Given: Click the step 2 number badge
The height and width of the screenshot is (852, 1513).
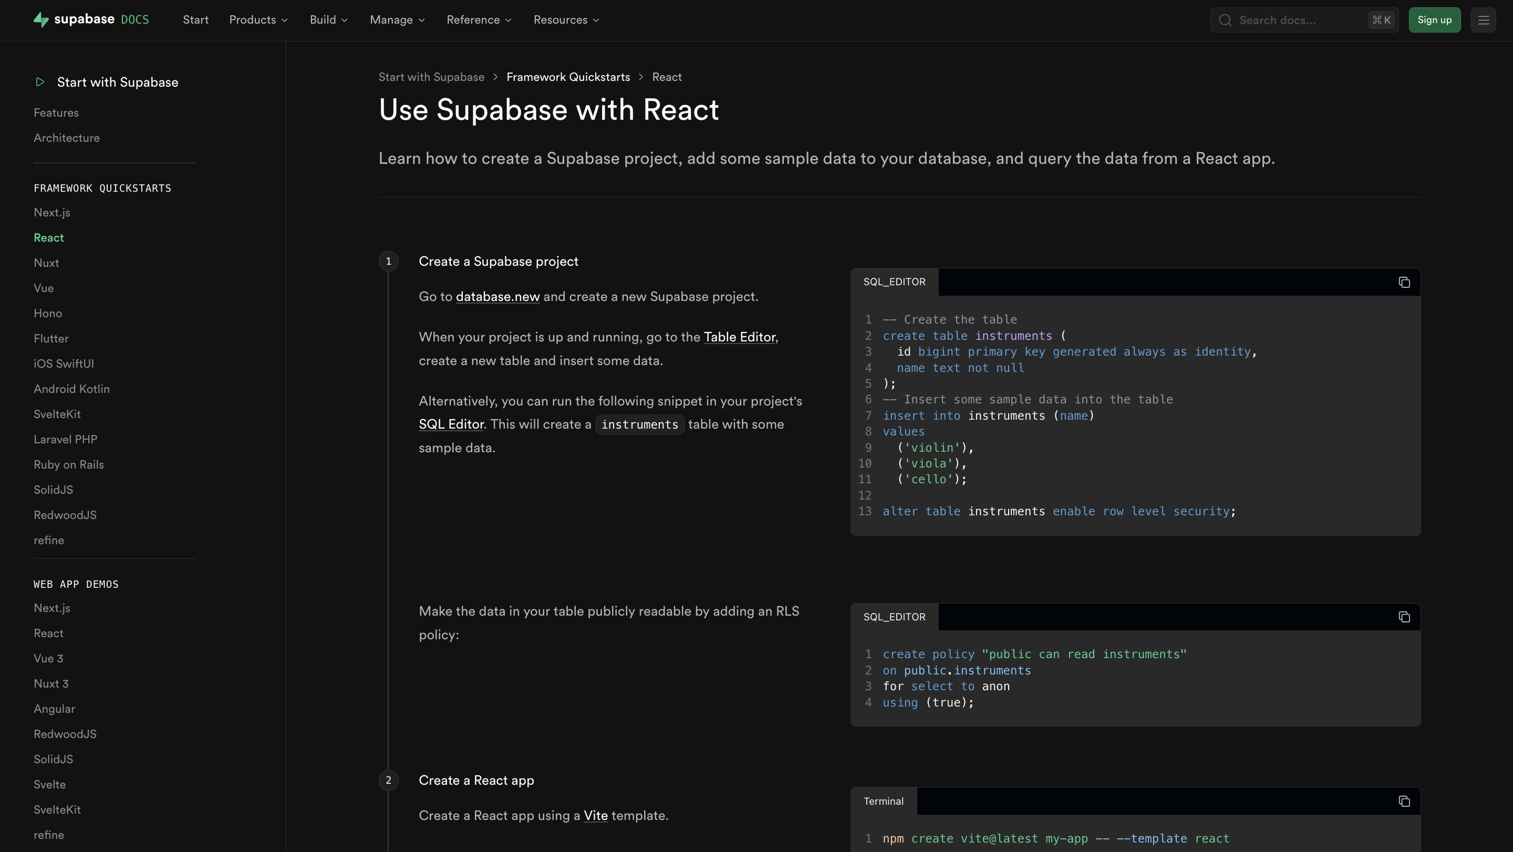Looking at the screenshot, I should (x=388, y=781).
